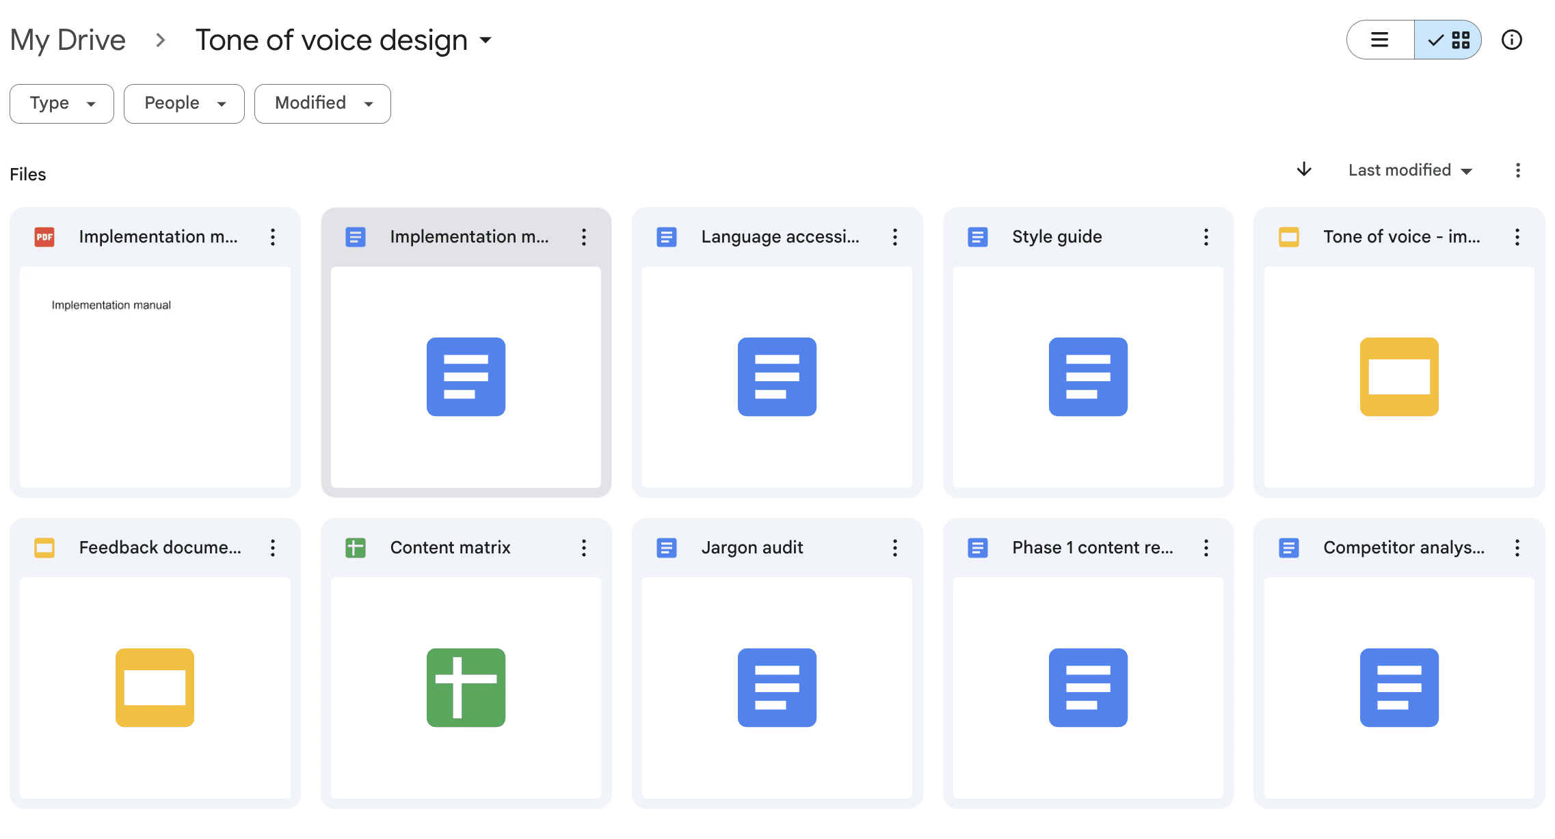Click Sheets icon beside Content matrix title
The height and width of the screenshot is (839, 1555).
click(x=356, y=548)
